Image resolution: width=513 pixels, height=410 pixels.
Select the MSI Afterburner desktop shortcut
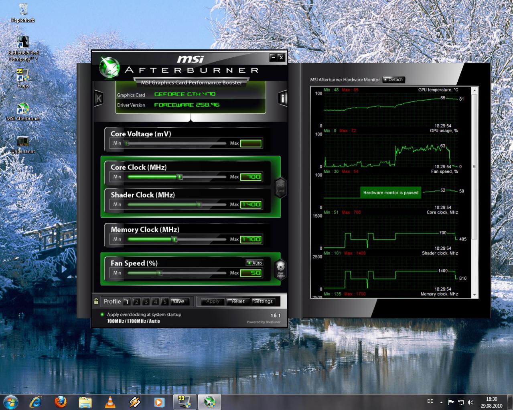(23, 111)
